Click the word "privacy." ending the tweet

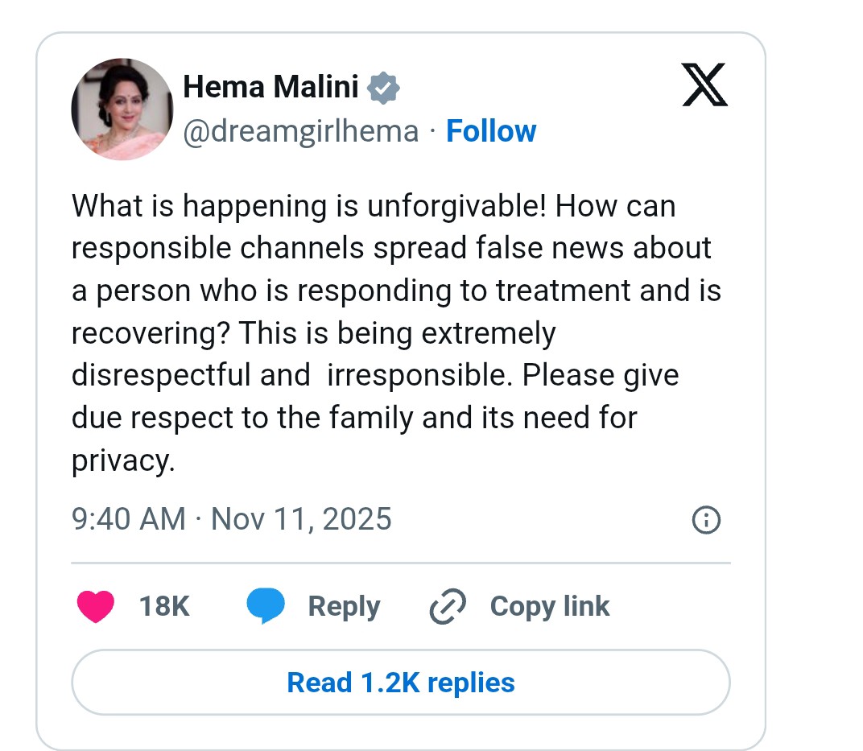point(122,460)
